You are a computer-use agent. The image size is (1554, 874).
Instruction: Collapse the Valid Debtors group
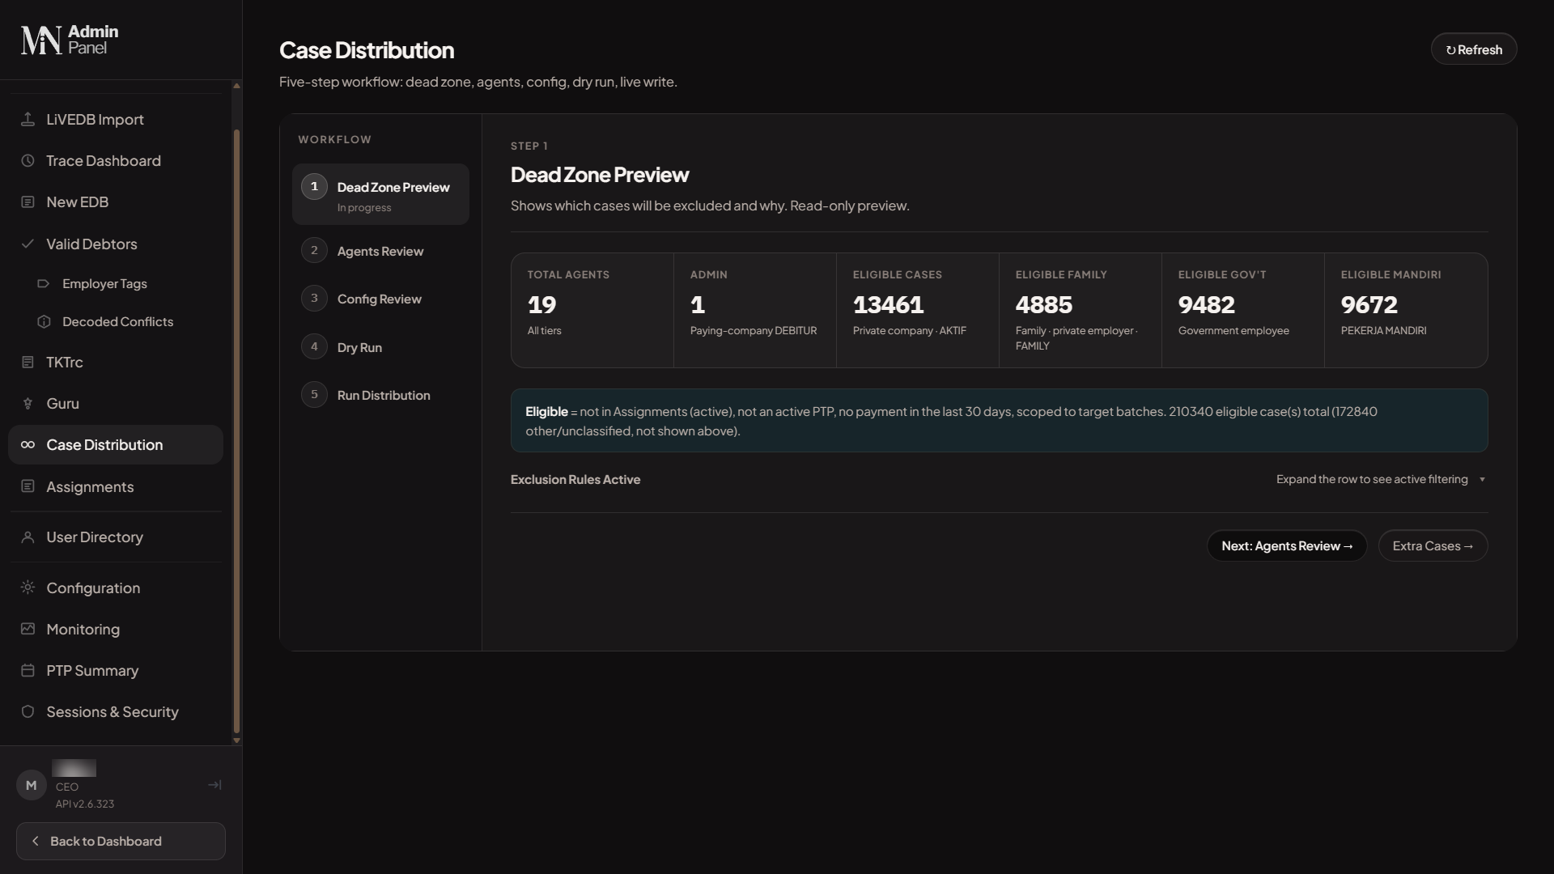click(x=116, y=244)
